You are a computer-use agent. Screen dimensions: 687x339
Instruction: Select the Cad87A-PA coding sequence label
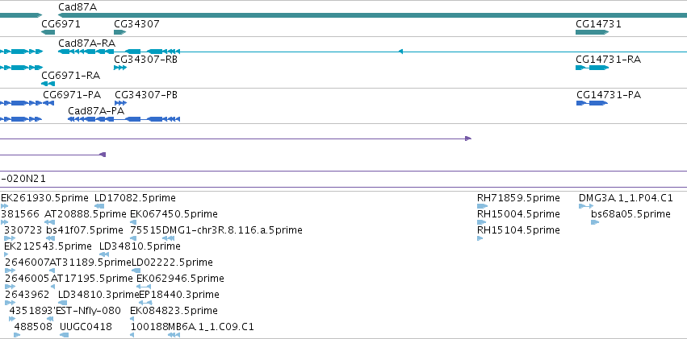[96, 111]
